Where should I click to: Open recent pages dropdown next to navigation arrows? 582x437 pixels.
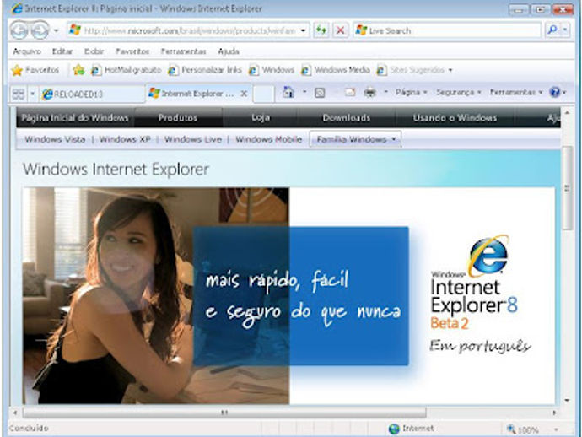coord(56,30)
